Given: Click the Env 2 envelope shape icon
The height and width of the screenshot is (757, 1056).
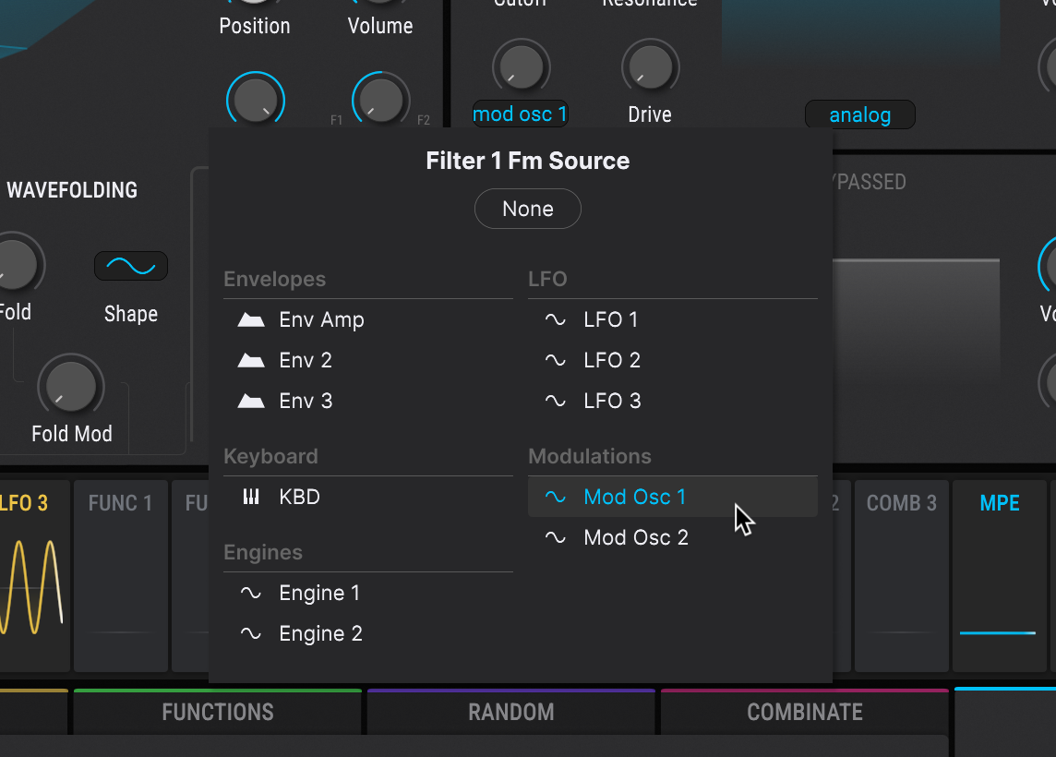Looking at the screenshot, I should (x=251, y=361).
